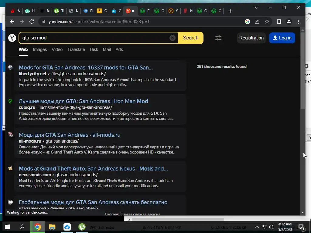The width and height of the screenshot is (311, 233).
Task: Share this page using the share icon
Action: (x=257, y=22)
